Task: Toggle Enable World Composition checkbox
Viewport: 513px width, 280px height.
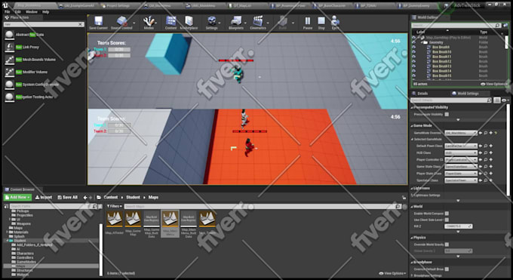Action: (447, 214)
